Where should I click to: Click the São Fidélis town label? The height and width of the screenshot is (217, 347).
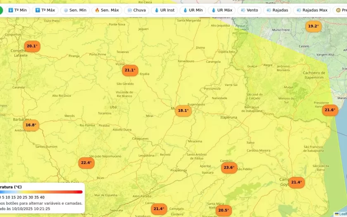244,169
